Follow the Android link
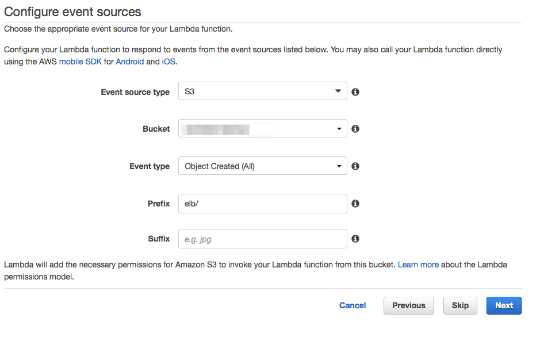Image resolution: width=540 pixels, height=337 pixels. 129,62
